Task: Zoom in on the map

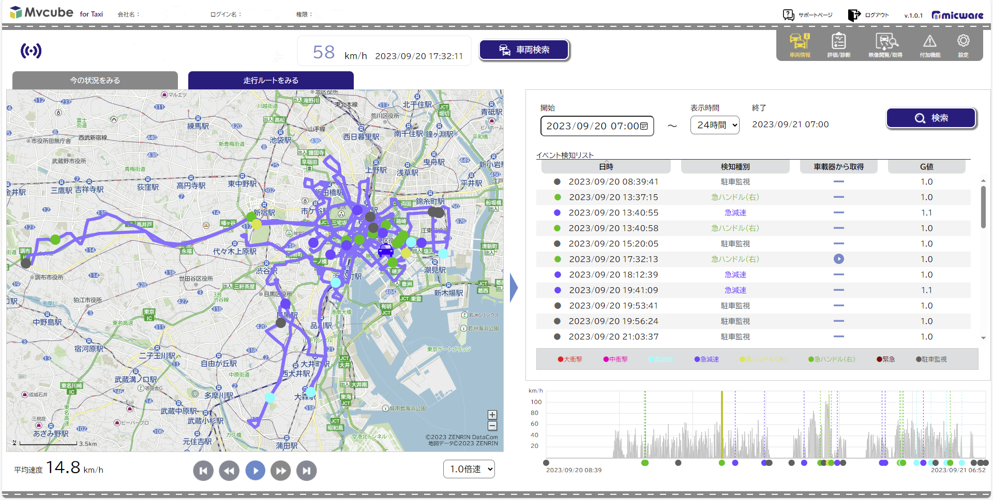Action: pos(492,415)
